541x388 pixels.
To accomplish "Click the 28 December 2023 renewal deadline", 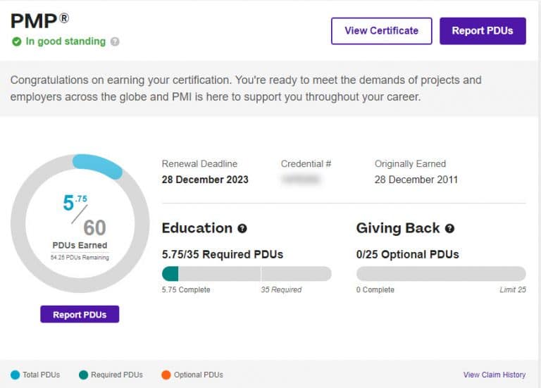I will pos(205,180).
